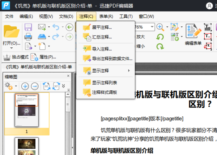Rotate view clockwise green arrow
This screenshot has height=155, width=217.
(160, 46)
